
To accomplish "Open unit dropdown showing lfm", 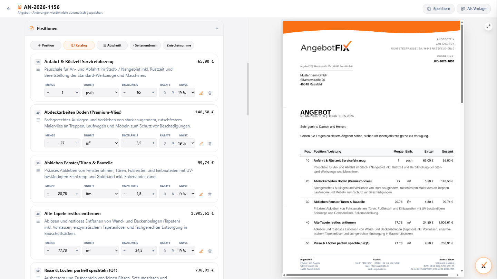I will (100, 194).
